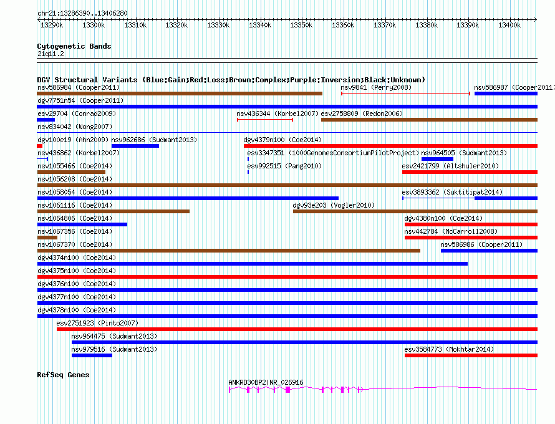This screenshot has height=424, width=555.
Task: Click esv3584773 (Mokhtar2014) label
Action: click(449, 349)
